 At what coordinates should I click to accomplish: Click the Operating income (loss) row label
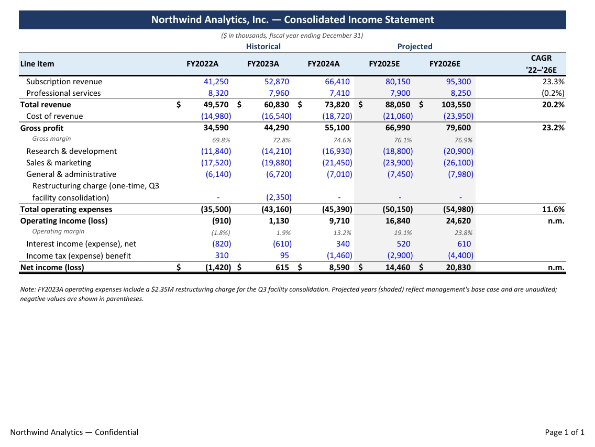tap(64, 221)
